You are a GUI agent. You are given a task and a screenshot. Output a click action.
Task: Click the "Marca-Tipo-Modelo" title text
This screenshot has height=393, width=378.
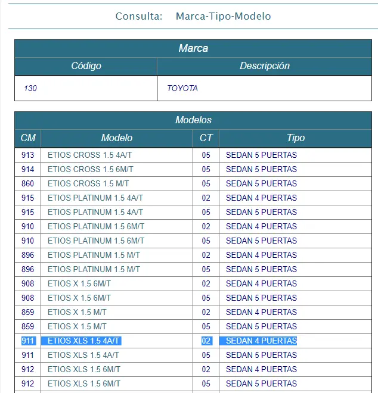coord(223,16)
